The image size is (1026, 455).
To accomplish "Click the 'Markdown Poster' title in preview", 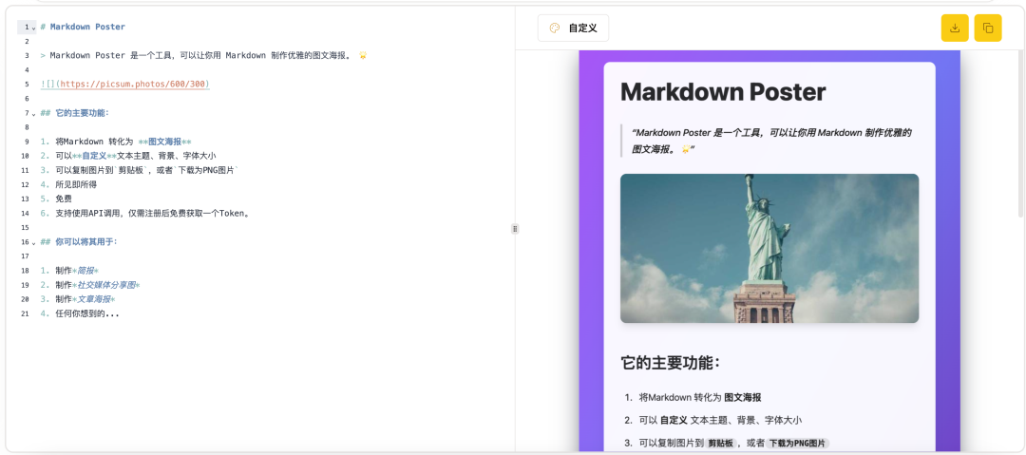I will coord(723,91).
